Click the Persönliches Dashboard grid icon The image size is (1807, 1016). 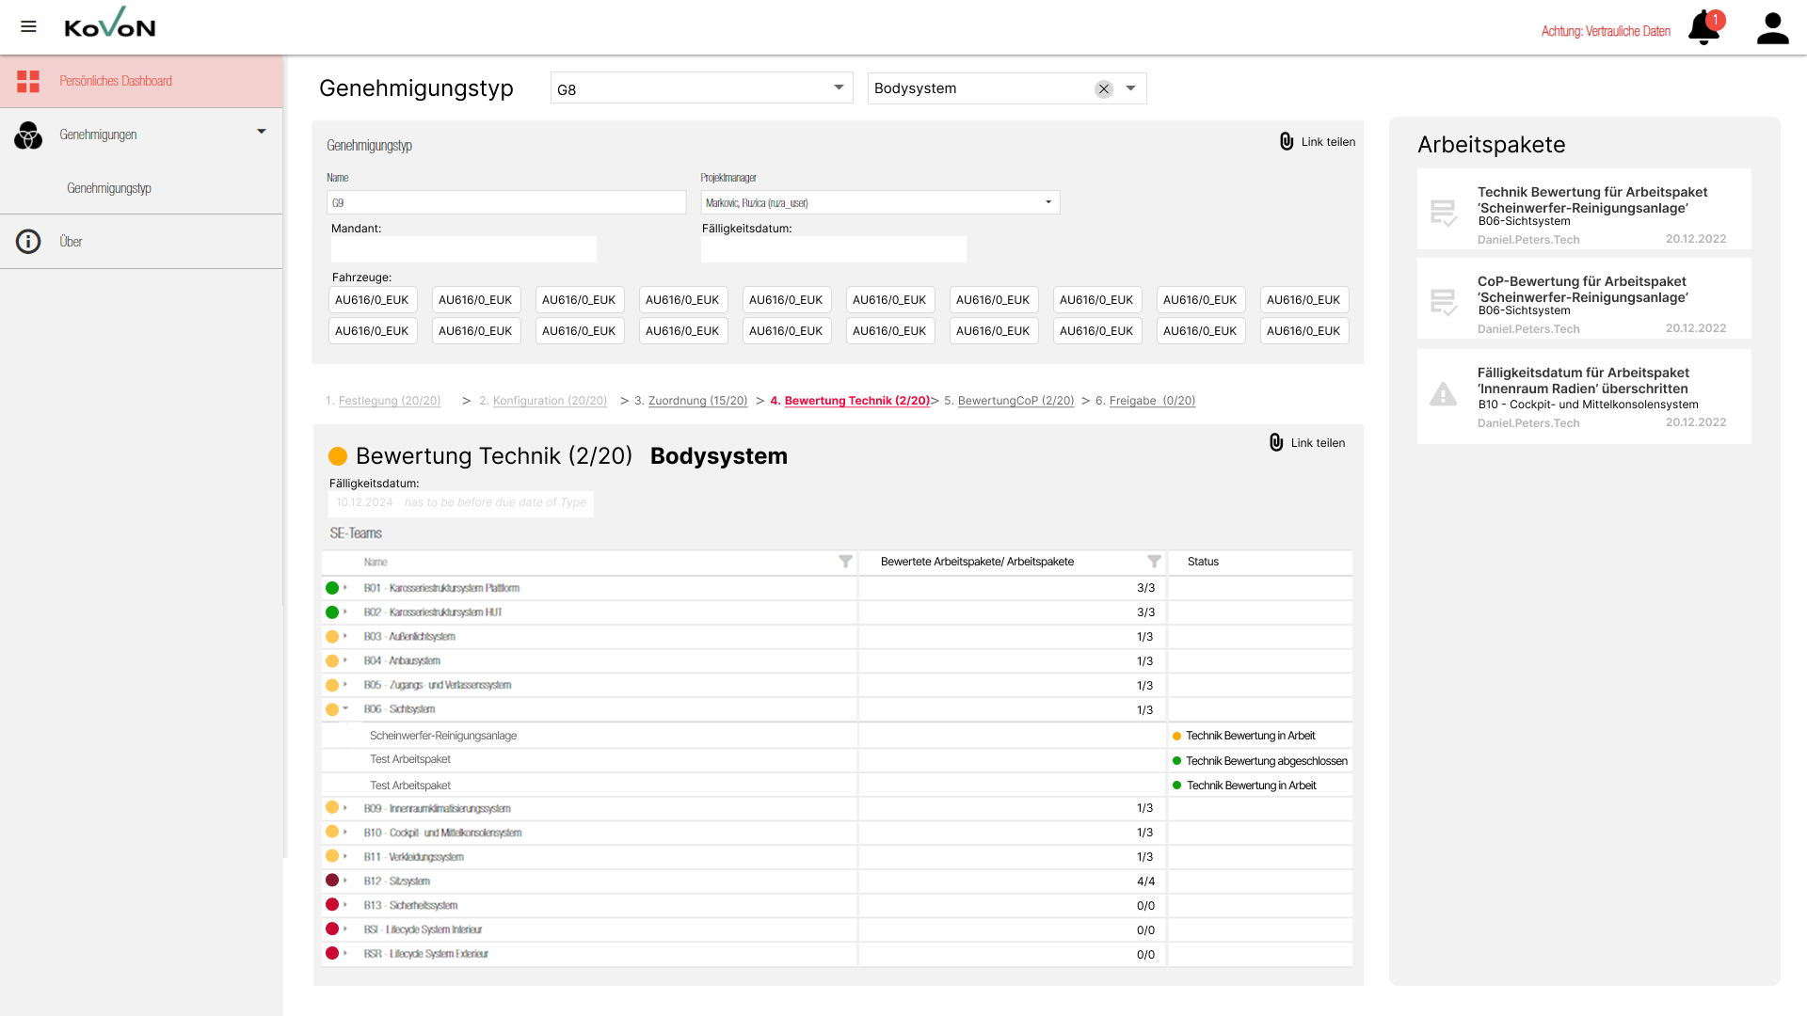click(x=28, y=81)
